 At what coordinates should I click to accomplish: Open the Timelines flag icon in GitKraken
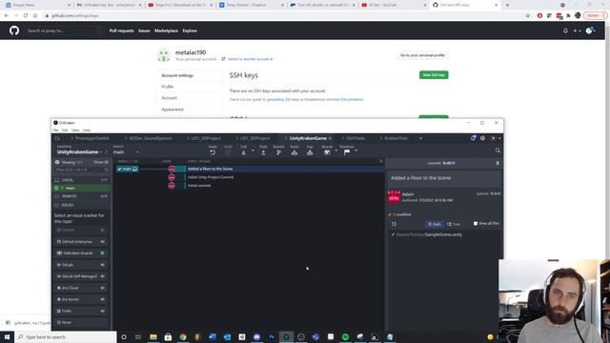point(347,152)
